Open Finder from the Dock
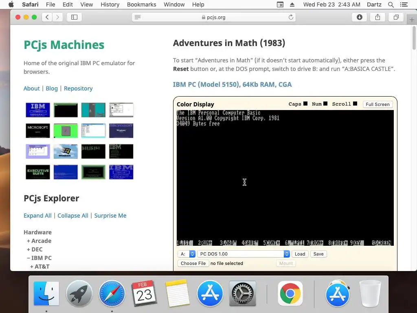The height and width of the screenshot is (313, 417). click(46, 293)
